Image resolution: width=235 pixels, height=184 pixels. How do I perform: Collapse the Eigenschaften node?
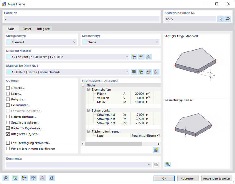(x=88, y=89)
